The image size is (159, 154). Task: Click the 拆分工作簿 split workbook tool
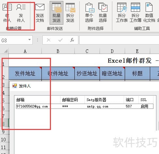(135, 13)
